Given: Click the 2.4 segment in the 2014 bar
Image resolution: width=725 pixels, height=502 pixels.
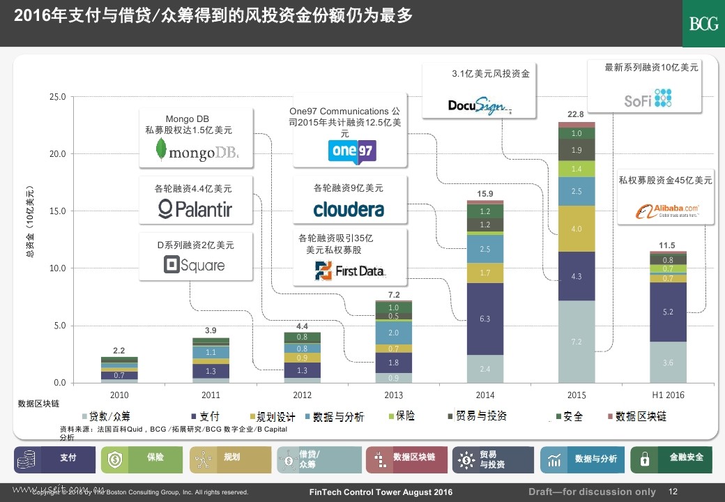Looking at the screenshot, I should click(485, 369).
